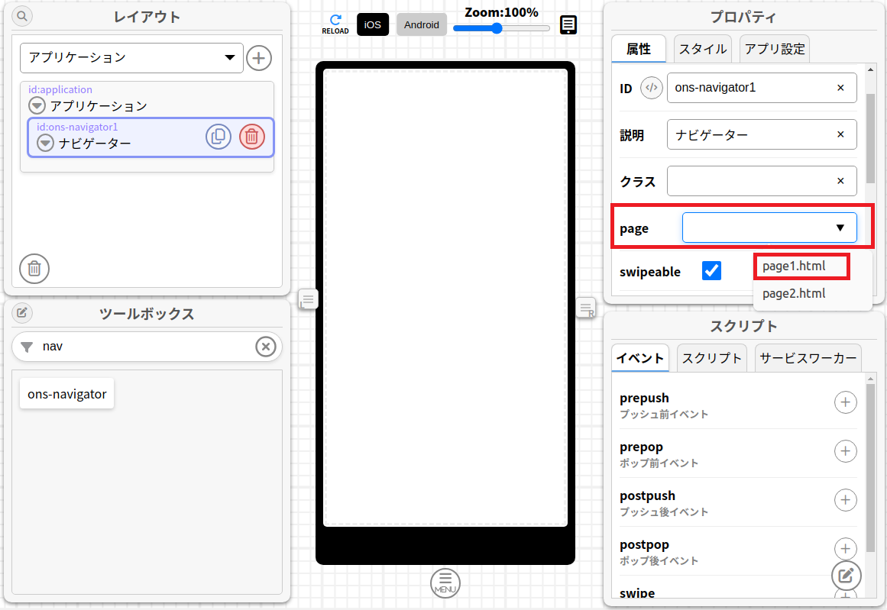Click the trash icon at bottom of レイアウト panel
The width and height of the screenshot is (887, 610).
pos(34,269)
